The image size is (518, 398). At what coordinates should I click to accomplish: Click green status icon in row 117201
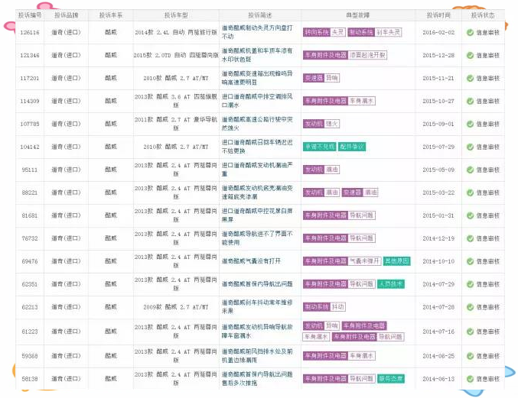pyautogui.click(x=470, y=78)
